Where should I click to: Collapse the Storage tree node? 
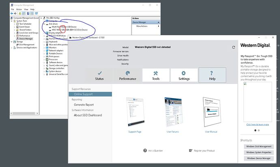point(12,42)
